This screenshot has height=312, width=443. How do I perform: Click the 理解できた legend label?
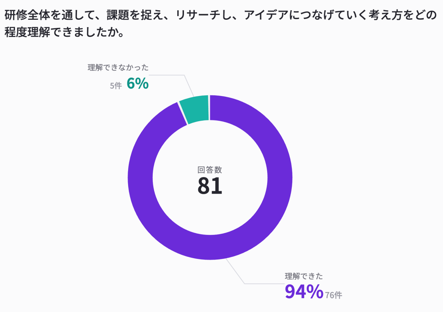click(x=304, y=276)
